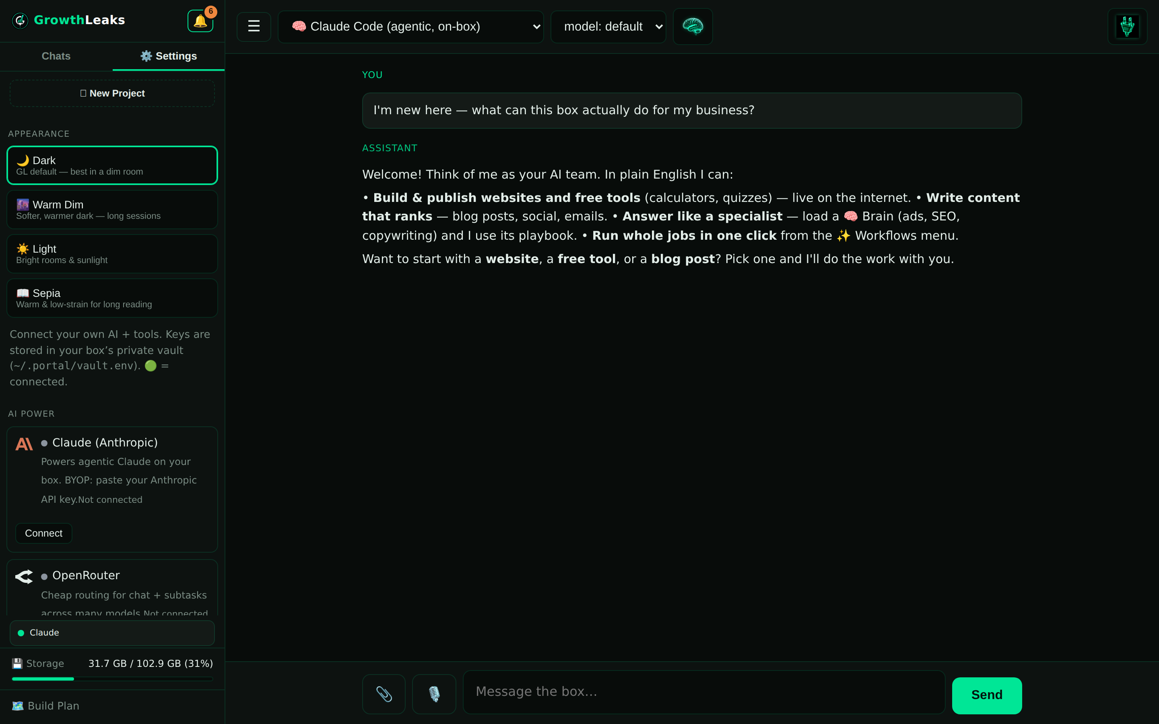Viewport: 1159px width, 724px height.
Task: Focus the Message the box input field
Action: point(704,692)
